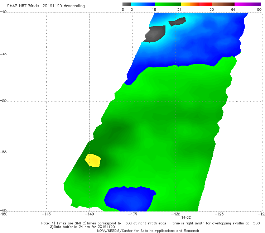Click the longitude label '-135'
Screen dimensions: 265x233
click(x=132, y=214)
